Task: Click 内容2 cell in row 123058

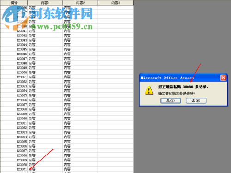Action: click(80, 109)
